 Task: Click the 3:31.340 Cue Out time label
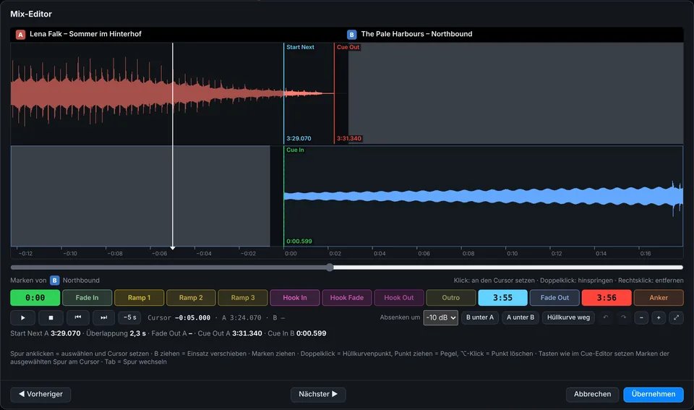click(x=348, y=139)
